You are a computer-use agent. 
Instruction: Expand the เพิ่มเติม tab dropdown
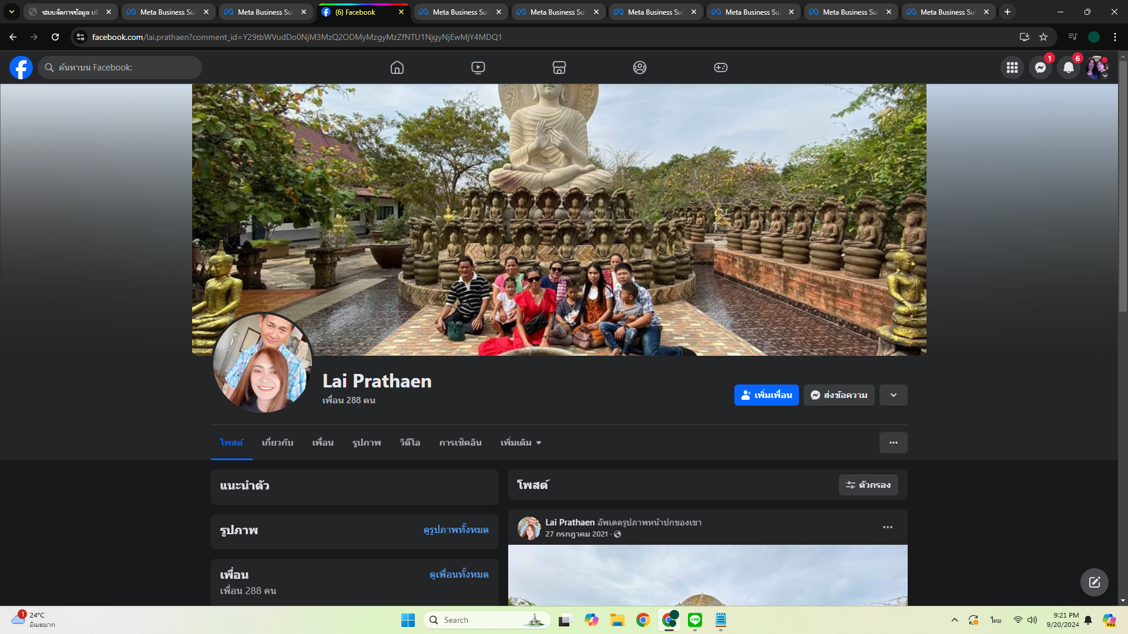521,443
